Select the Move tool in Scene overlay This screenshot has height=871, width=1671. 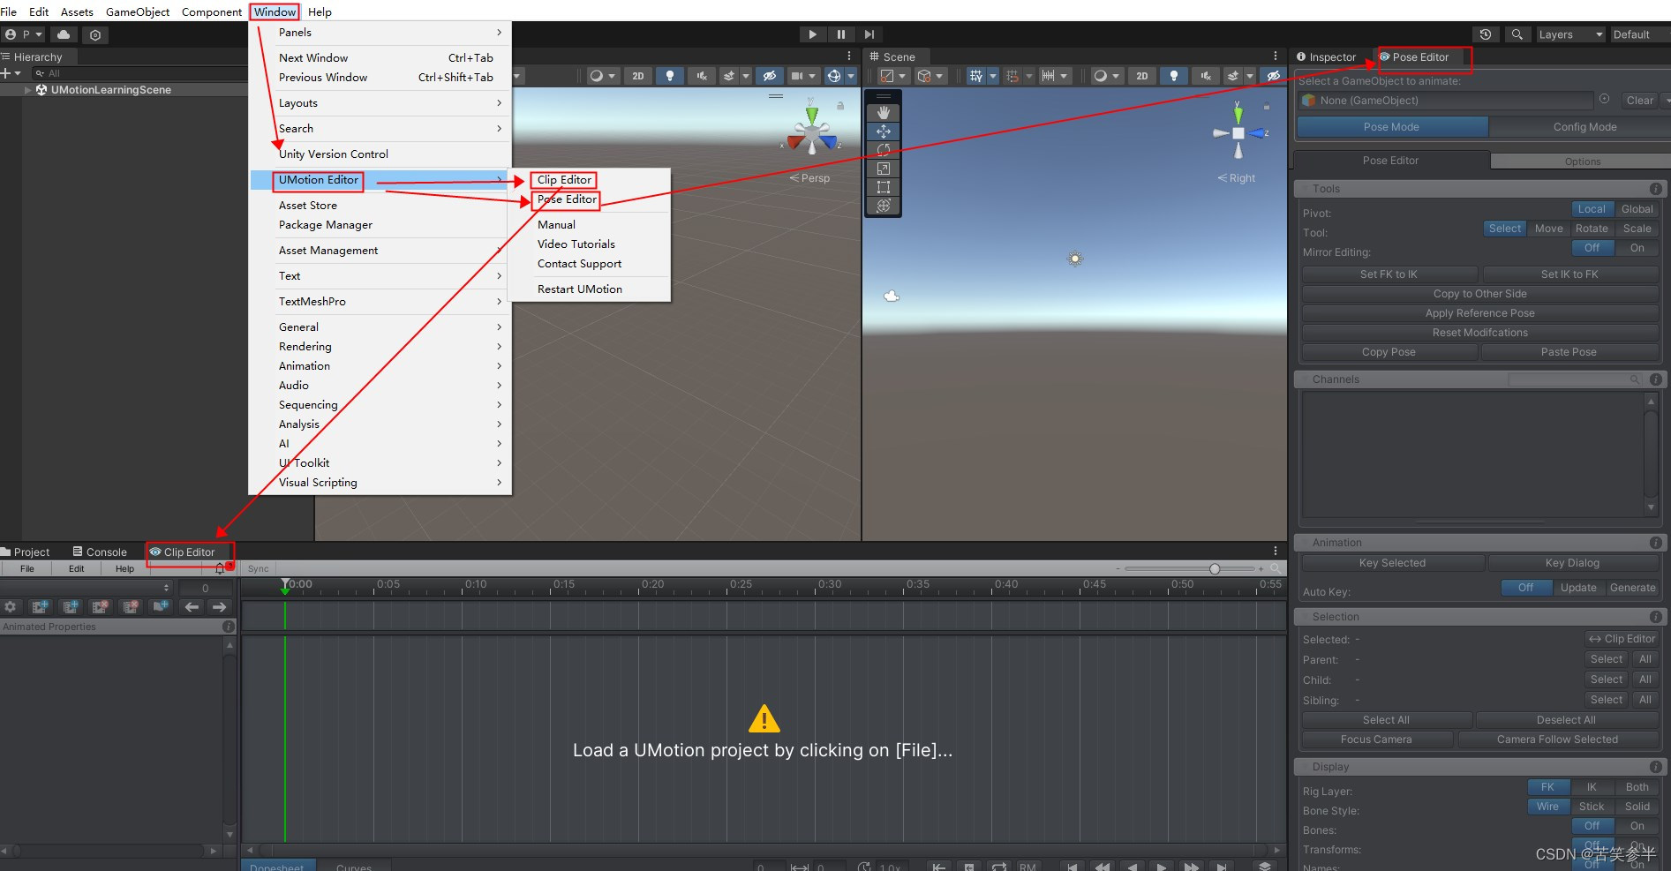click(x=883, y=131)
